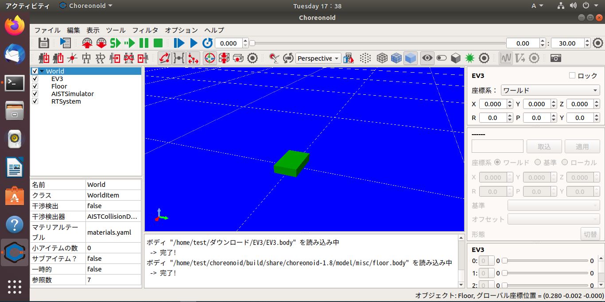Select the solid blue cube rendering mode

coord(411,58)
